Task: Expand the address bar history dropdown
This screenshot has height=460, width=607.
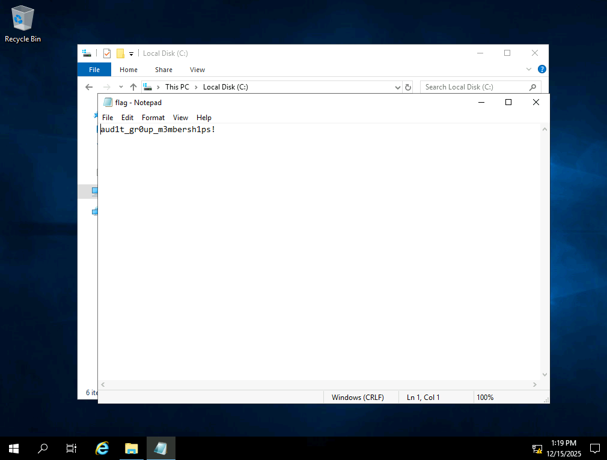Action: coord(397,87)
